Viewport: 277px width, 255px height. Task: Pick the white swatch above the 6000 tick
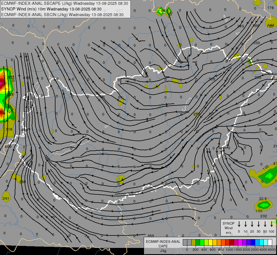270,242
